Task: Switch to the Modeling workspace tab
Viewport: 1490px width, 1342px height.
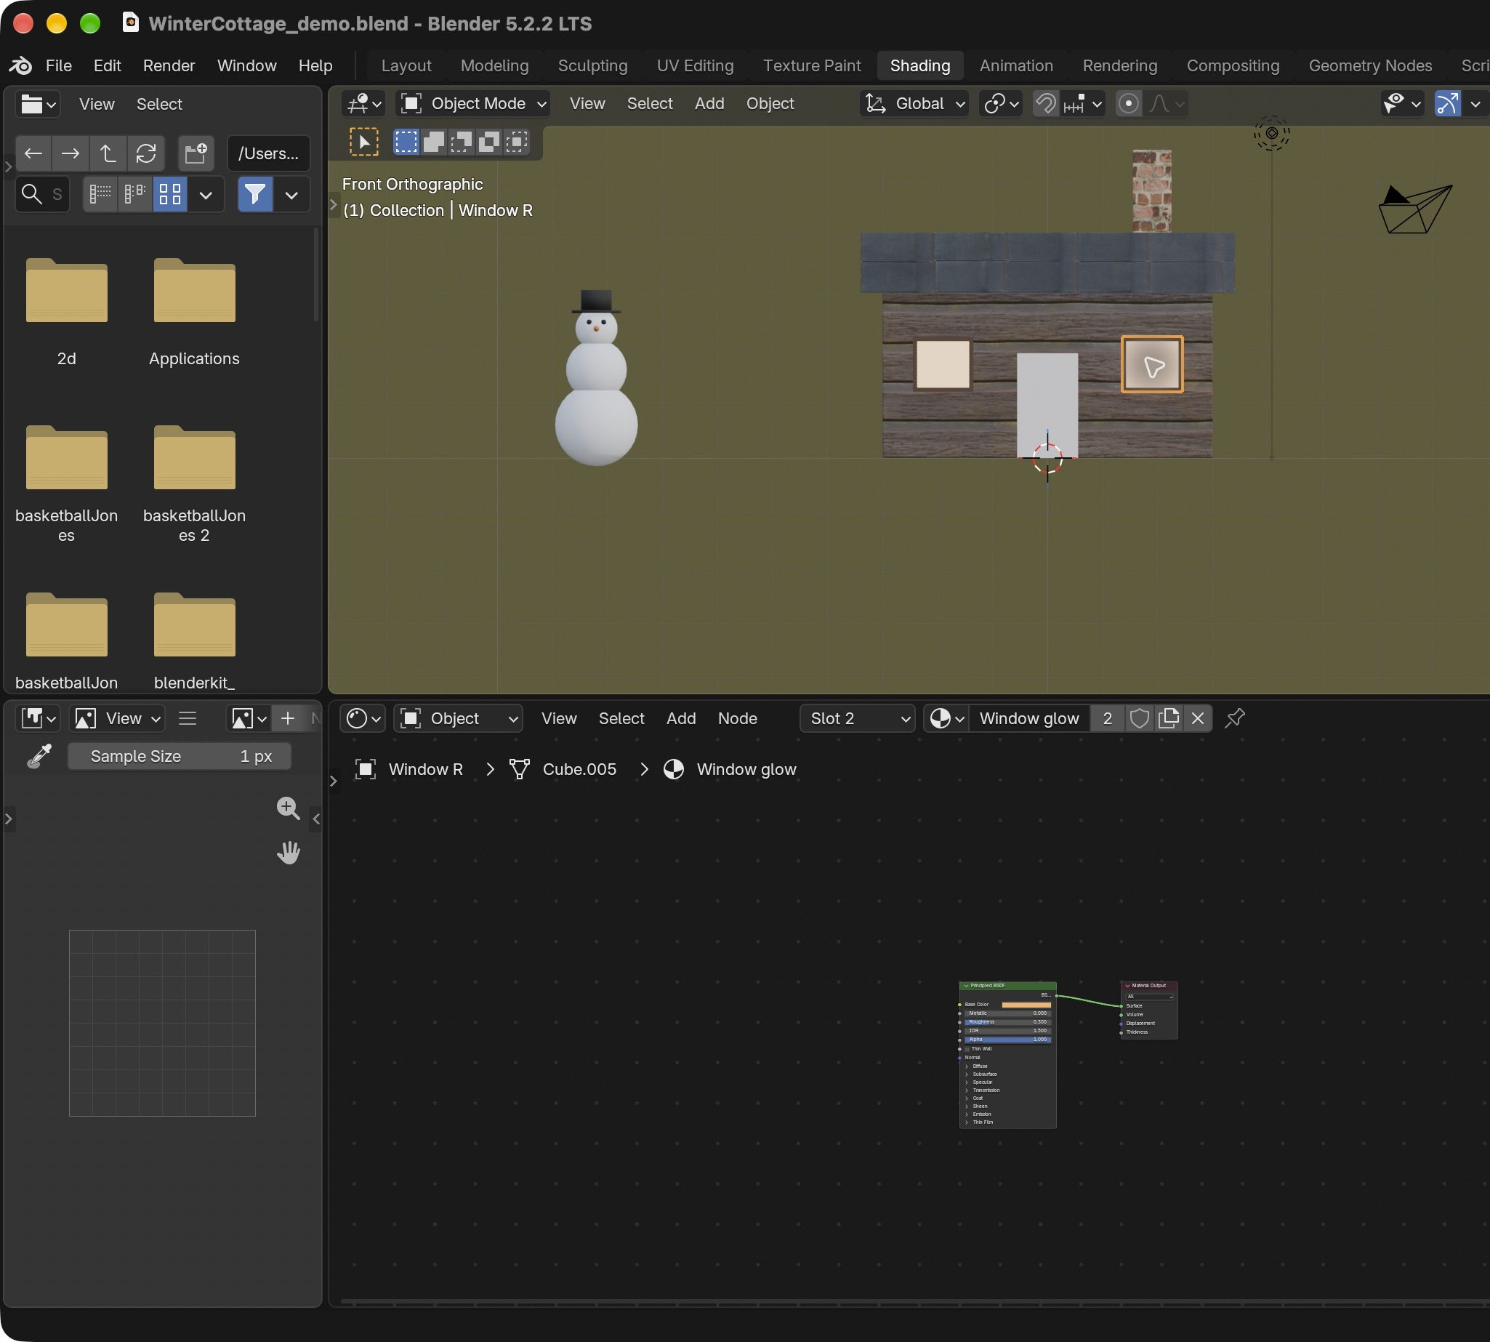Action: (495, 65)
